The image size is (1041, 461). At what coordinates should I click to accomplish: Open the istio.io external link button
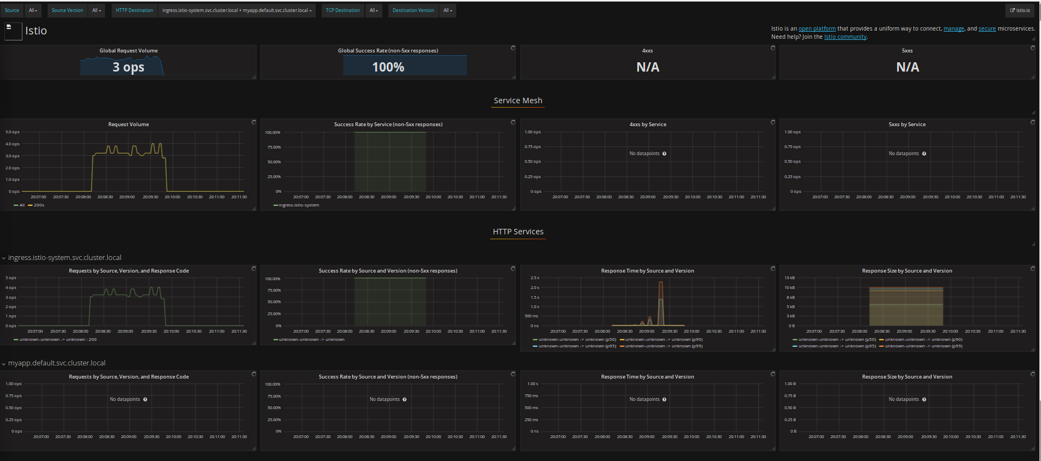[1020, 10]
